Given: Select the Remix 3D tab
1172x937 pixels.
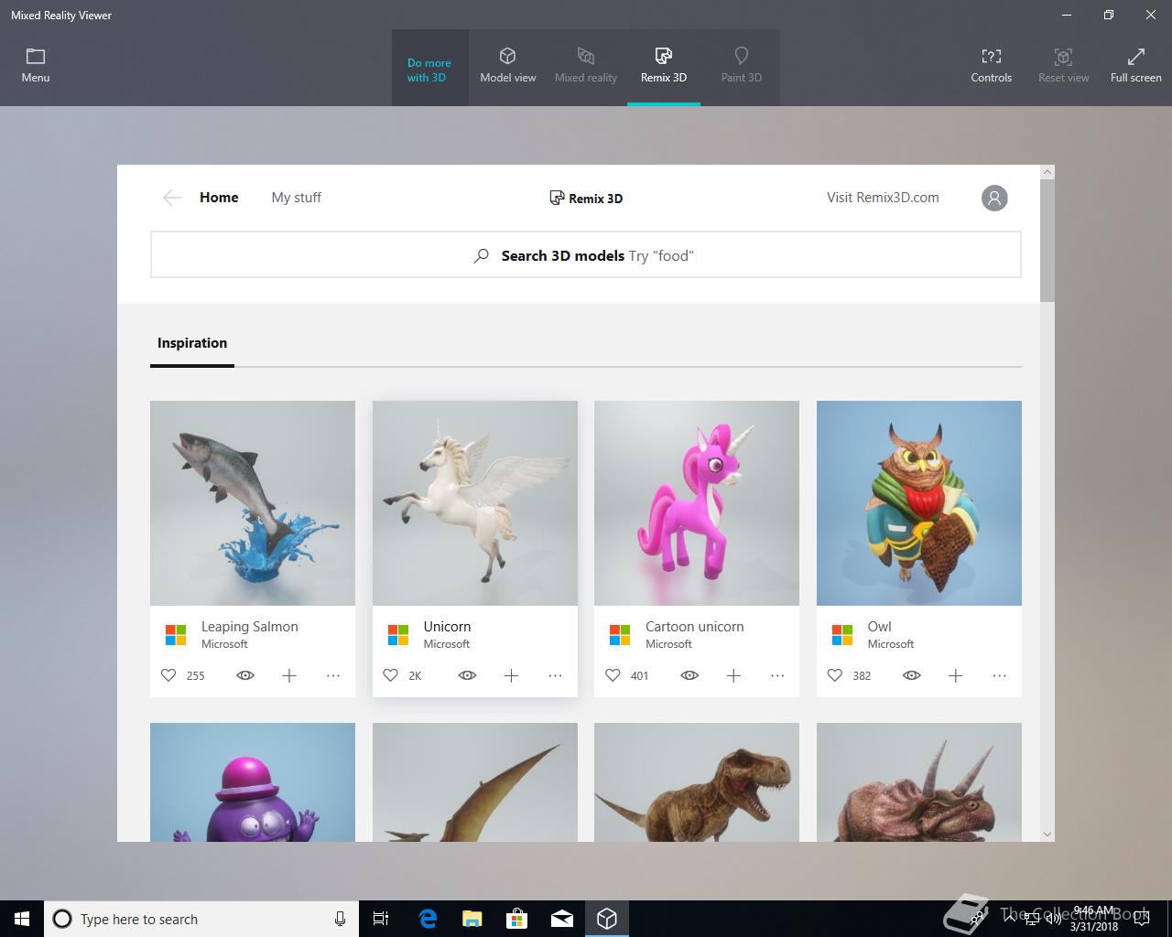Looking at the screenshot, I should [x=664, y=66].
